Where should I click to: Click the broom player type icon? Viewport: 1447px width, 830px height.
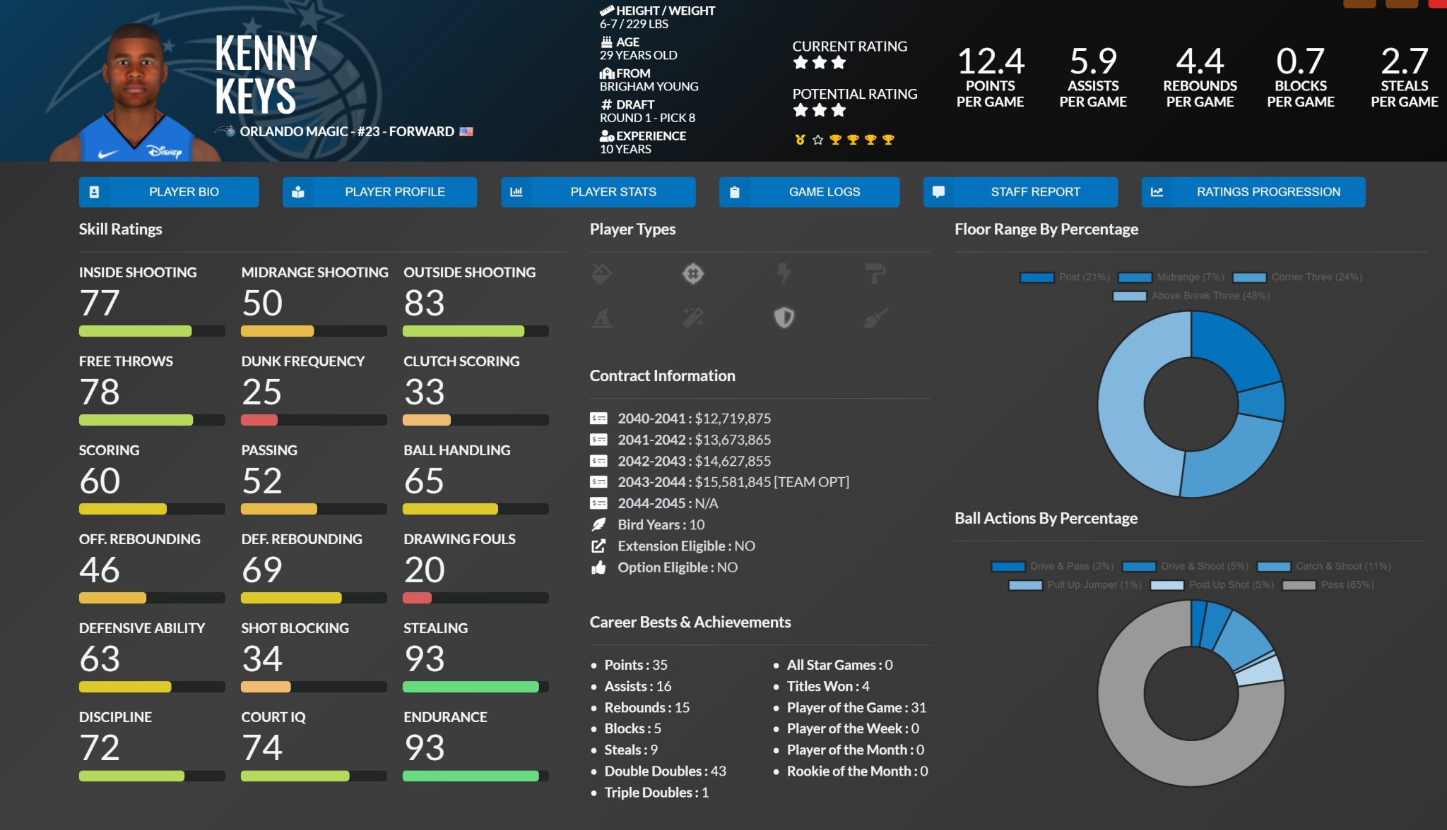tap(875, 318)
